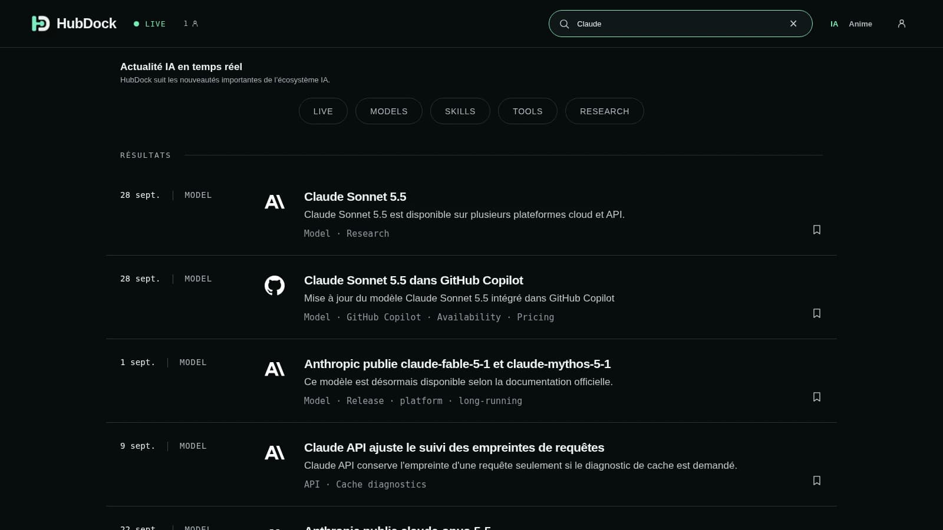Click the API tag
This screenshot has height=530, width=943.
coord(312,485)
